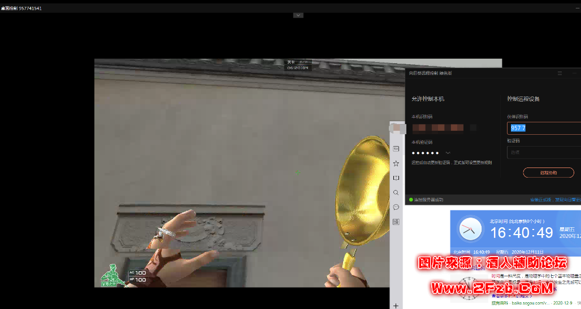Open favorites star icon in browser sidebar
581x309 pixels.
click(x=396, y=164)
